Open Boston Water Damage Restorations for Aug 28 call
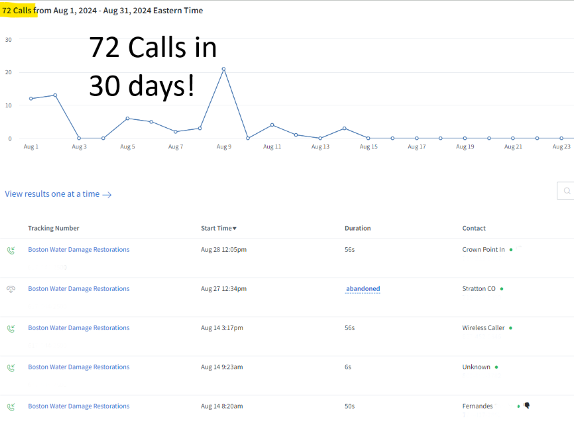Image resolution: width=574 pixels, height=421 pixels. pos(79,249)
